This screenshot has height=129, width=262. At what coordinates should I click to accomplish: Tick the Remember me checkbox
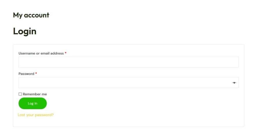(20, 94)
